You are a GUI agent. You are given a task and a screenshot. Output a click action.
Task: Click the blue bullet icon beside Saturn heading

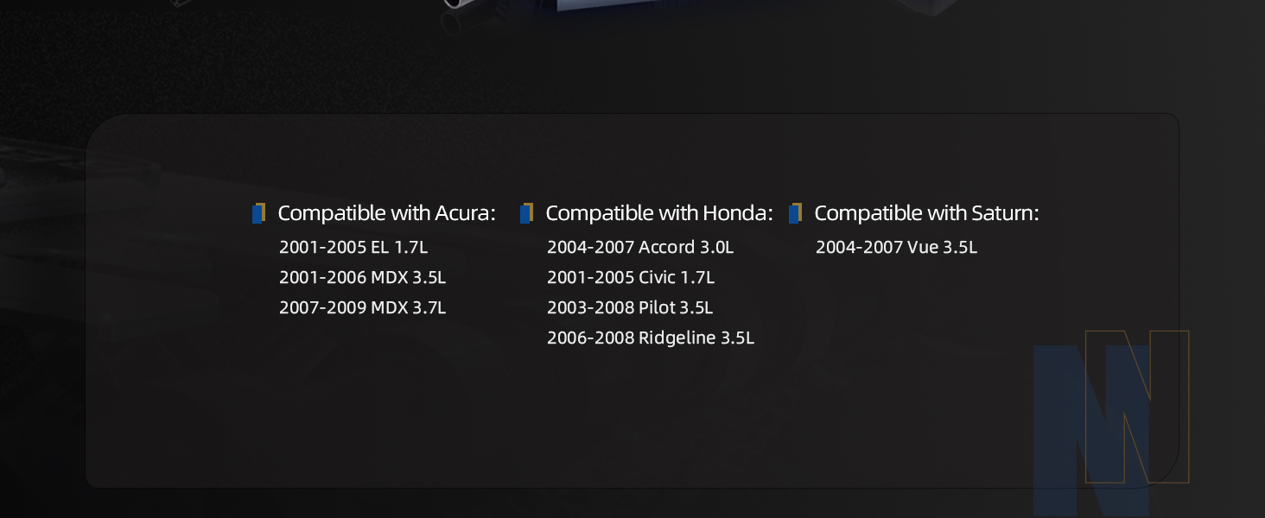pos(795,213)
